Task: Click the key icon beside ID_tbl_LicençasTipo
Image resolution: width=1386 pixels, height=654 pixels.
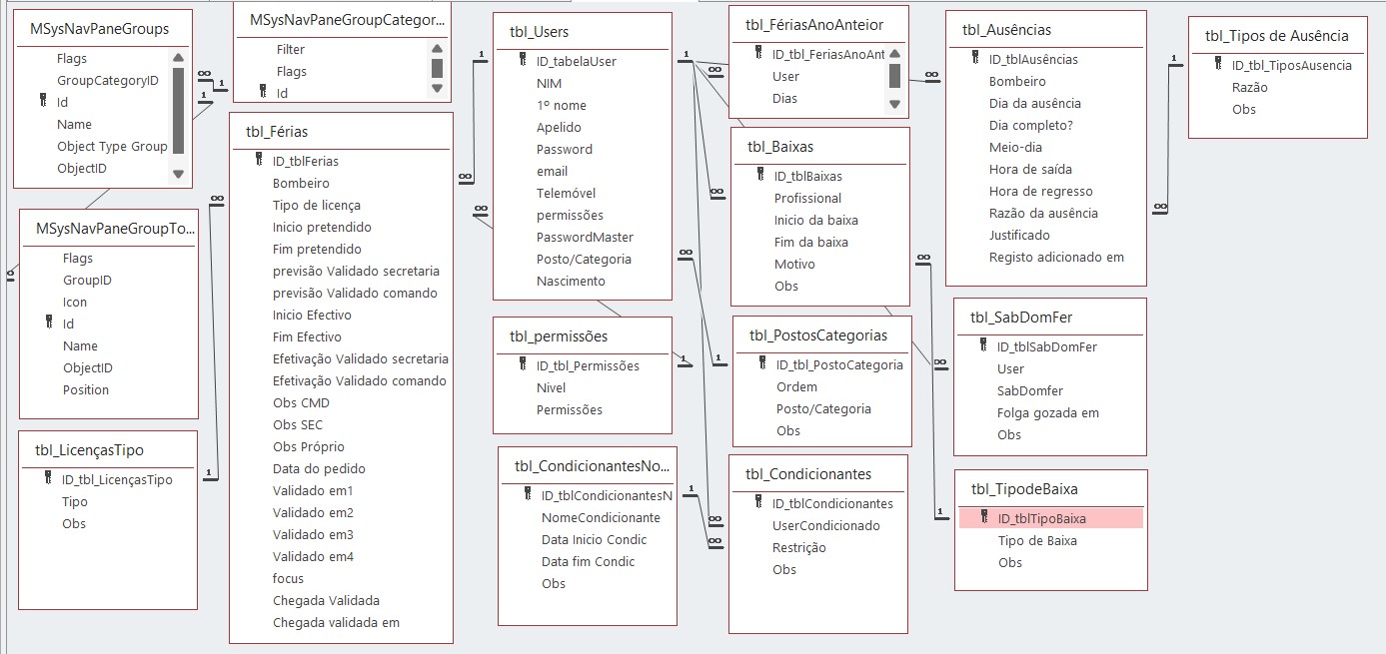Action: click(48, 478)
